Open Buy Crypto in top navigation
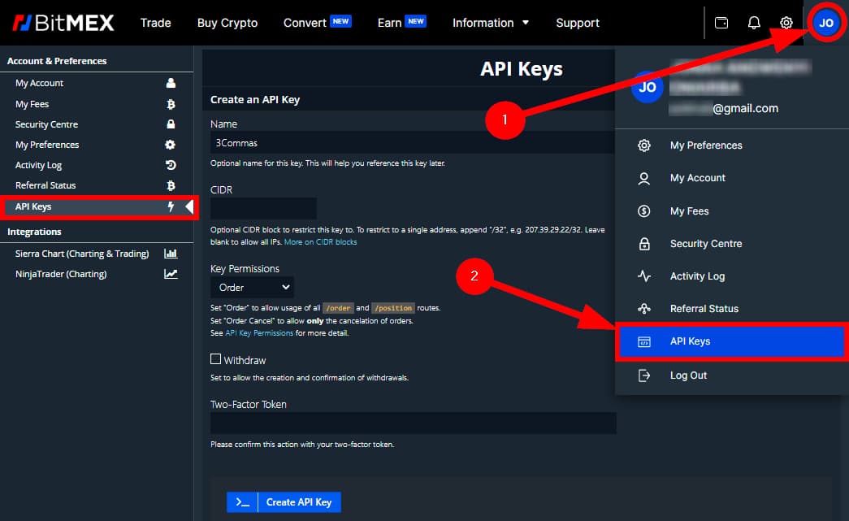 pos(227,23)
